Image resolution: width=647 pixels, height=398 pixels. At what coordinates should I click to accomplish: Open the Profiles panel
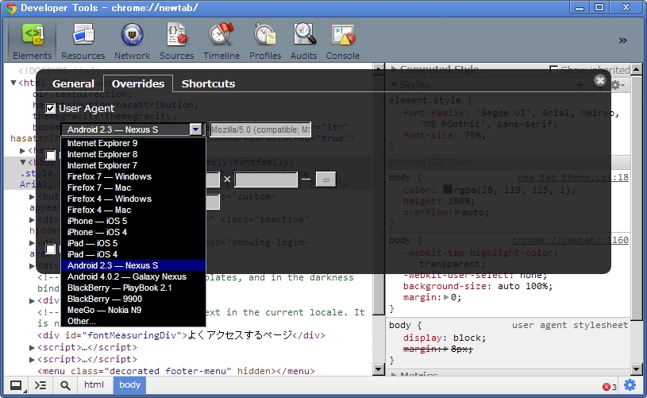[265, 41]
